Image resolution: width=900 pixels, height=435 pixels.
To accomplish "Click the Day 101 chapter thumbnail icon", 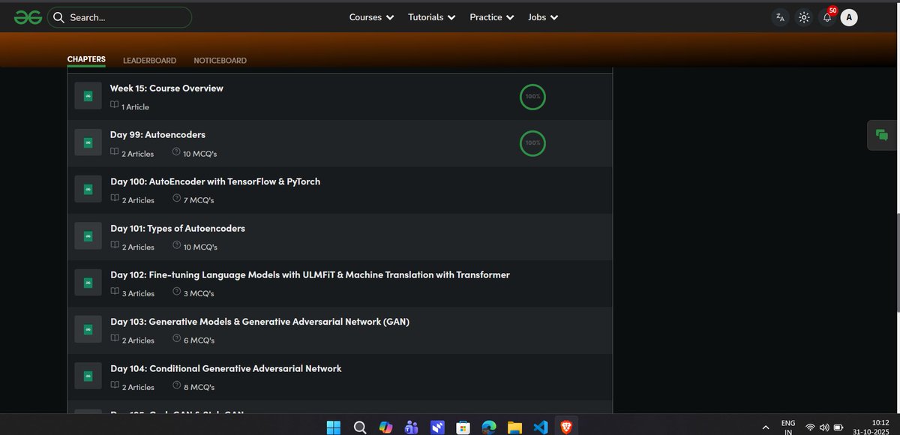I will pyautogui.click(x=88, y=236).
